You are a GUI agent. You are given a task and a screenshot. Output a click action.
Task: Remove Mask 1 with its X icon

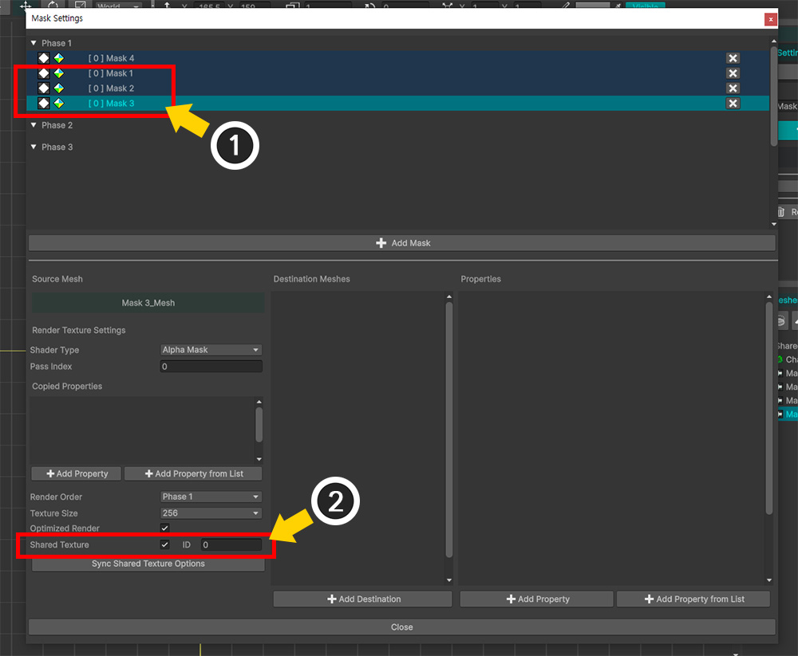(733, 73)
